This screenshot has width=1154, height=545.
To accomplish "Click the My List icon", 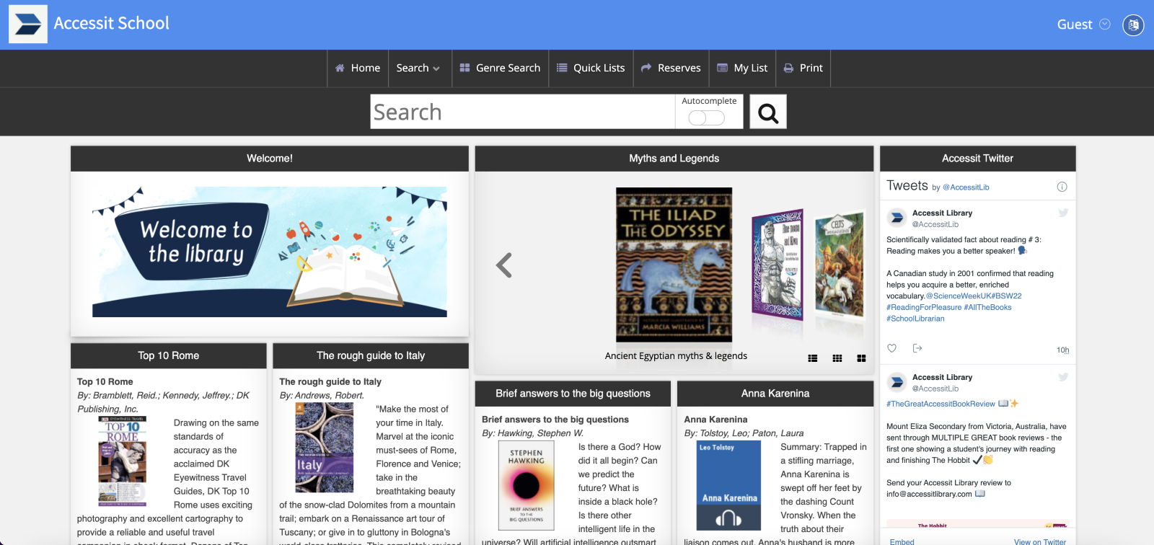I will coord(722,68).
